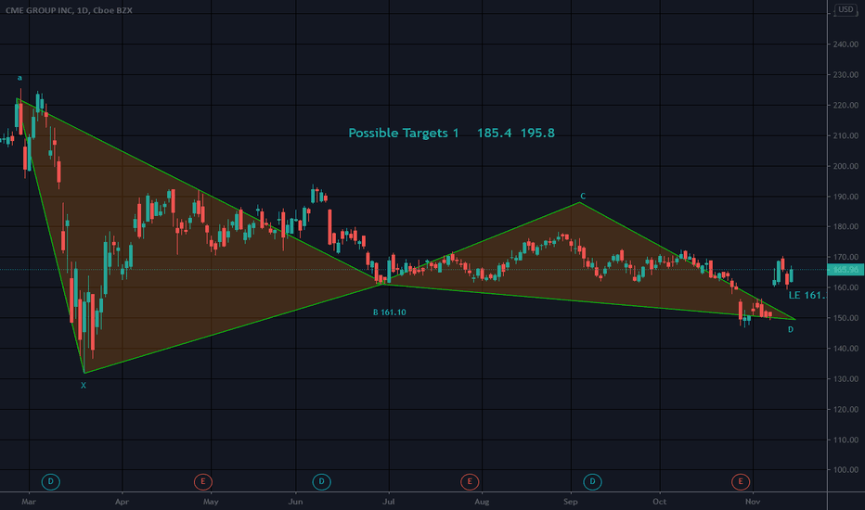Click the Apr label on time axis
Image resolution: width=865 pixels, height=510 pixels.
(122, 502)
